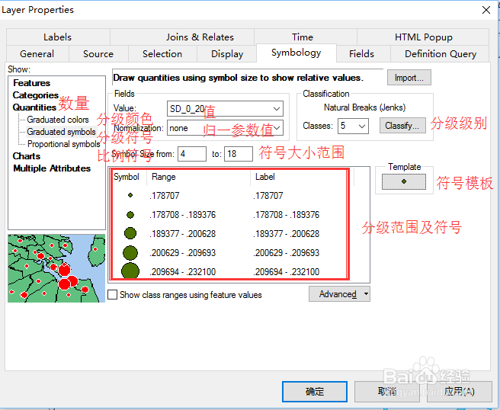This screenshot has width=500, height=410.
Task: Select Multiple Attributes in Show list
Action: pyautogui.click(x=52, y=168)
